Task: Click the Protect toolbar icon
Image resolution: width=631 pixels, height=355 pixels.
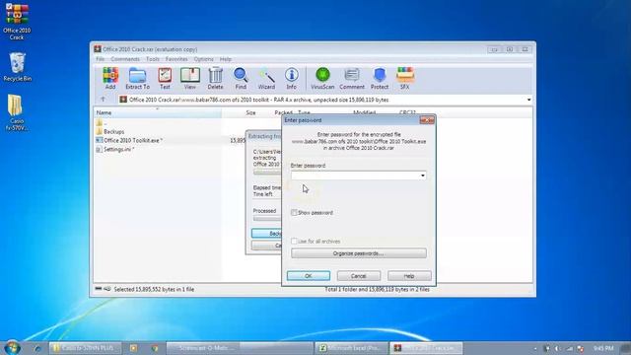Action: click(x=380, y=79)
